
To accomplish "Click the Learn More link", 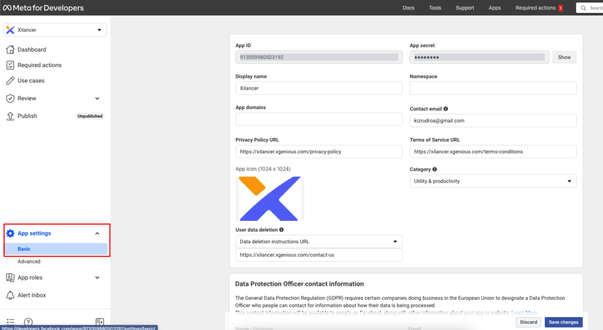I will click(x=524, y=313).
